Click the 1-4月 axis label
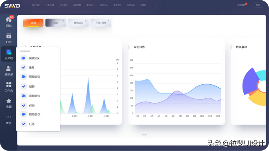This screenshot has height=151, width=269. [90, 116]
